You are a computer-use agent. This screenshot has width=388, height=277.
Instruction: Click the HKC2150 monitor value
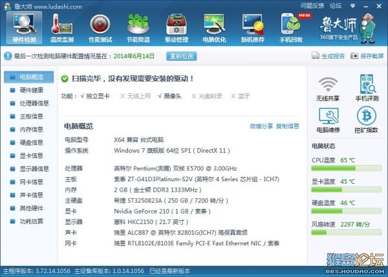point(151,222)
